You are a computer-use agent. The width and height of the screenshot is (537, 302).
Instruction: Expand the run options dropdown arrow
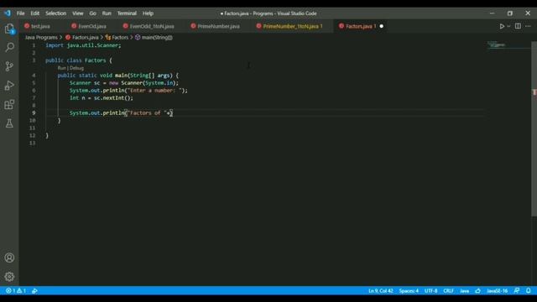point(508,26)
